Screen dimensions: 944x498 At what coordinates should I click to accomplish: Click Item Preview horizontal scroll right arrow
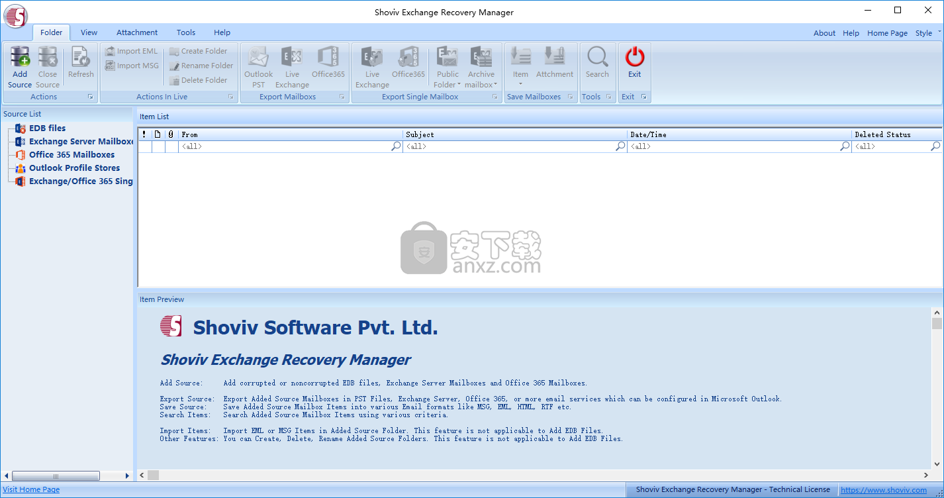[x=926, y=475]
